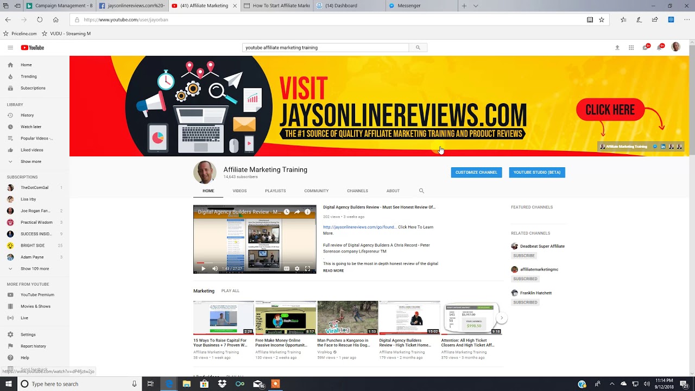The height and width of the screenshot is (391, 695).
Task: Open Man Punches a Kangaroo thumbnail
Action: pyautogui.click(x=347, y=318)
